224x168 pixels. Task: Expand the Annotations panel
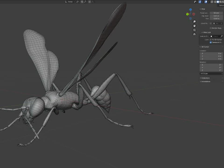(x=205, y=82)
